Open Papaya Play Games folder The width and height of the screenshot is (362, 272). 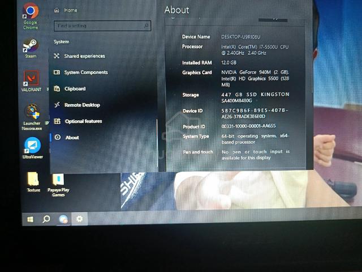pyautogui.click(x=58, y=185)
